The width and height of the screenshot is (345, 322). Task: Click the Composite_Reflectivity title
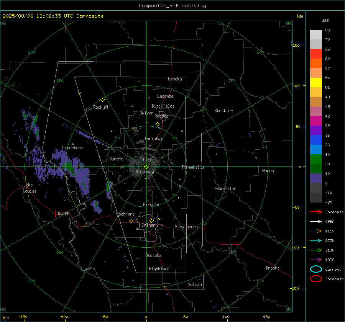coord(172,6)
